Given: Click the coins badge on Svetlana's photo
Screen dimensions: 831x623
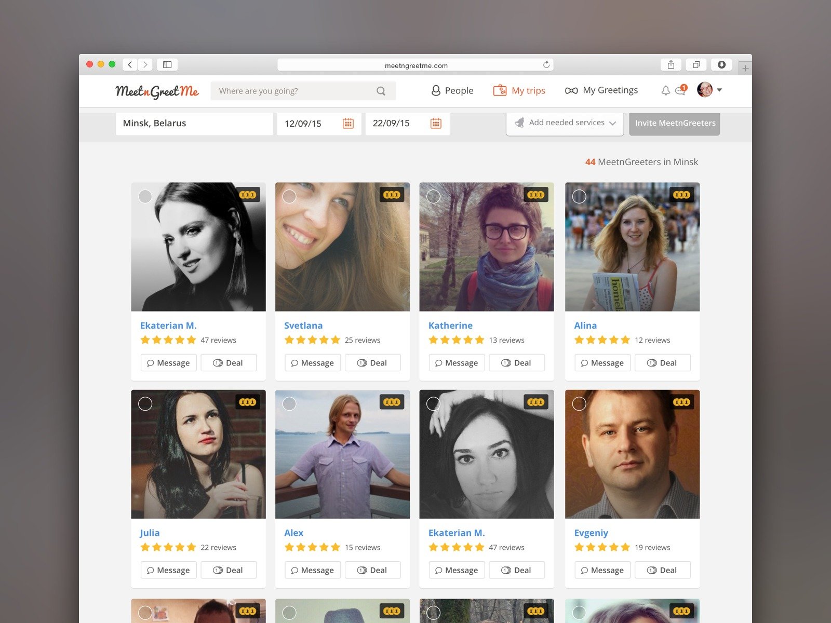Looking at the screenshot, I should 392,195.
